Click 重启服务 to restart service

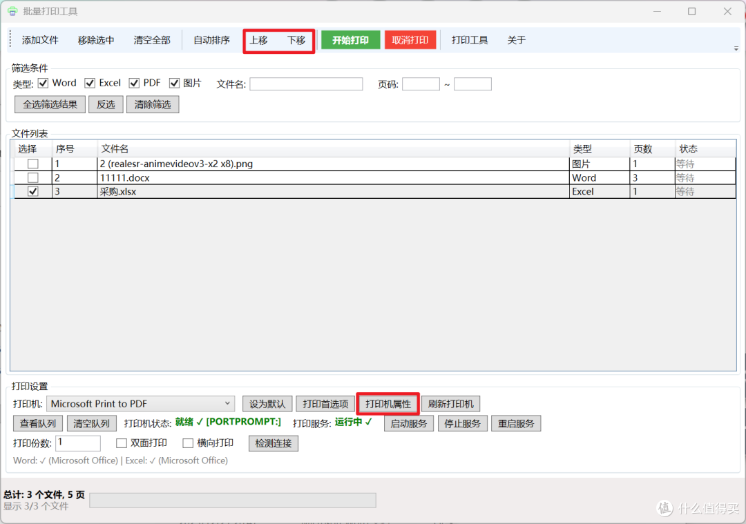(516, 424)
